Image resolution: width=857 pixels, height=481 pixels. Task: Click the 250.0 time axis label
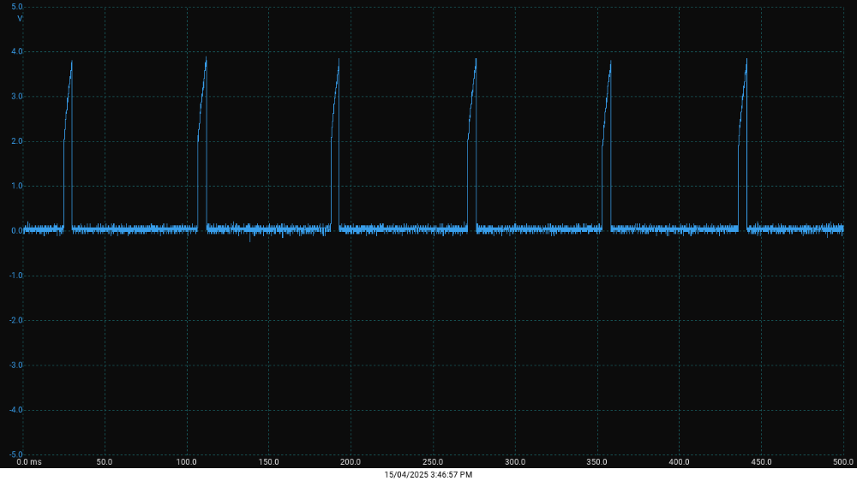tap(433, 462)
